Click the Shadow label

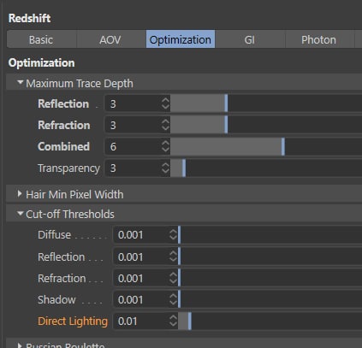56,300
